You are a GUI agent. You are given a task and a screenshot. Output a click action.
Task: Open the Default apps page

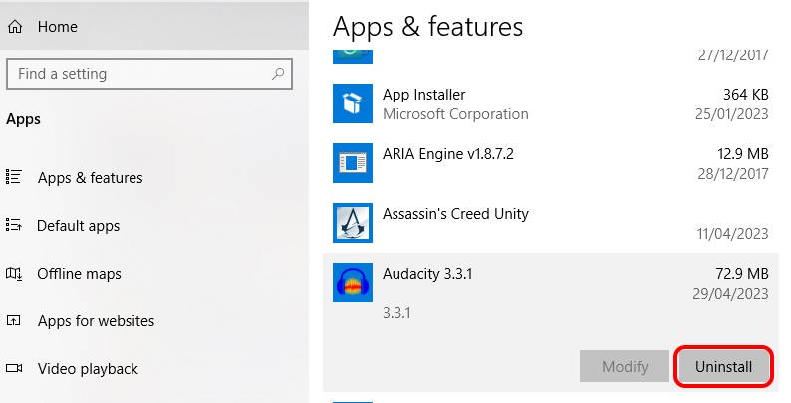coord(78,225)
